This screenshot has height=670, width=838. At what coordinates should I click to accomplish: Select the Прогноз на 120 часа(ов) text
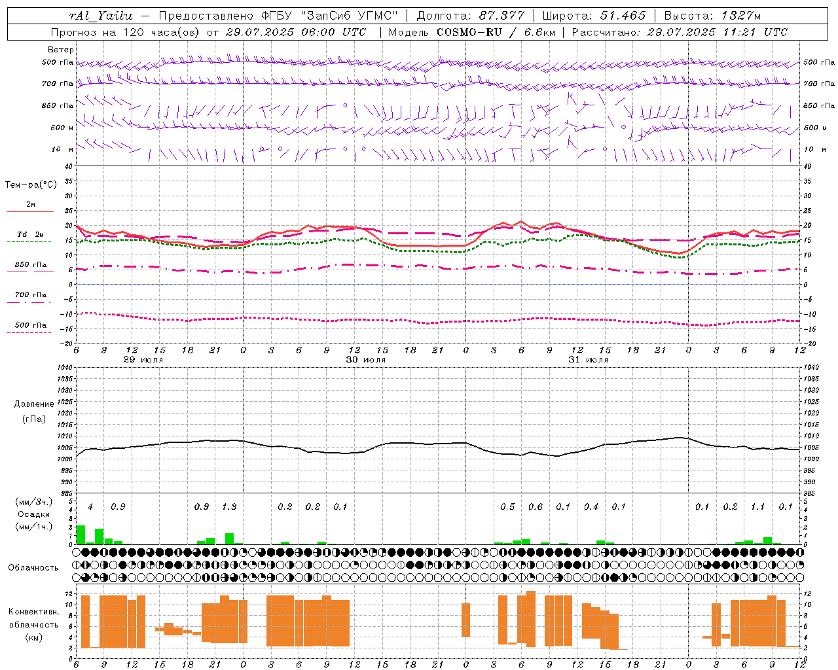(126, 32)
